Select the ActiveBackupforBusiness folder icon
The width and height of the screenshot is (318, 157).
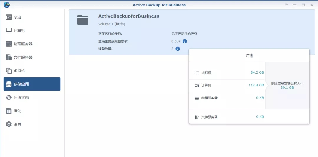[x=83, y=20]
